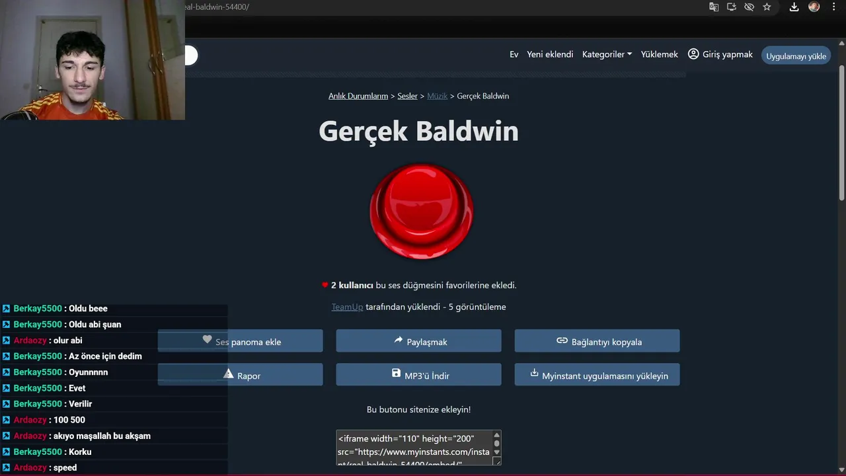Click the user icon beside Giriş yapmak

click(693, 54)
